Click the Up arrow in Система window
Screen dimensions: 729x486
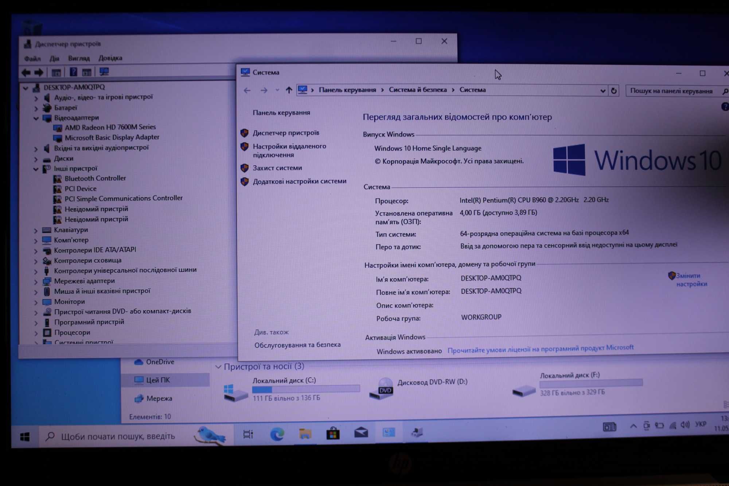pyautogui.click(x=289, y=90)
